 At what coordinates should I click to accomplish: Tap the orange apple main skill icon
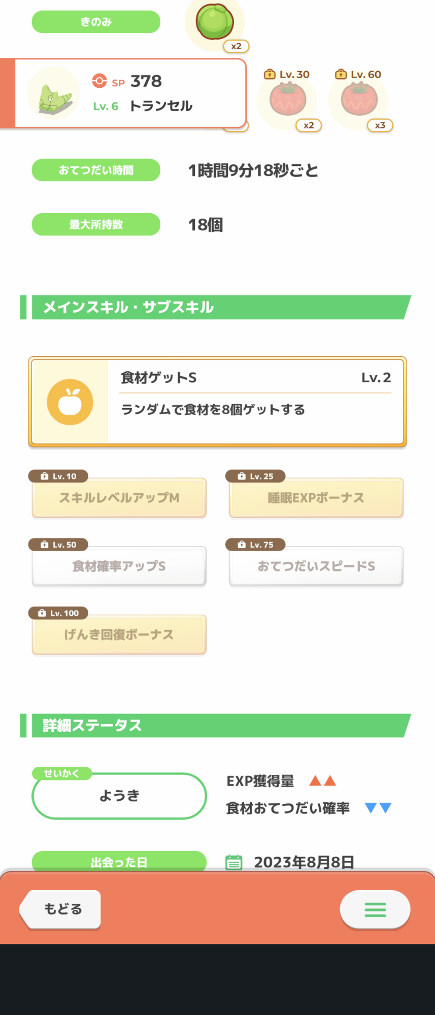pos(70,402)
